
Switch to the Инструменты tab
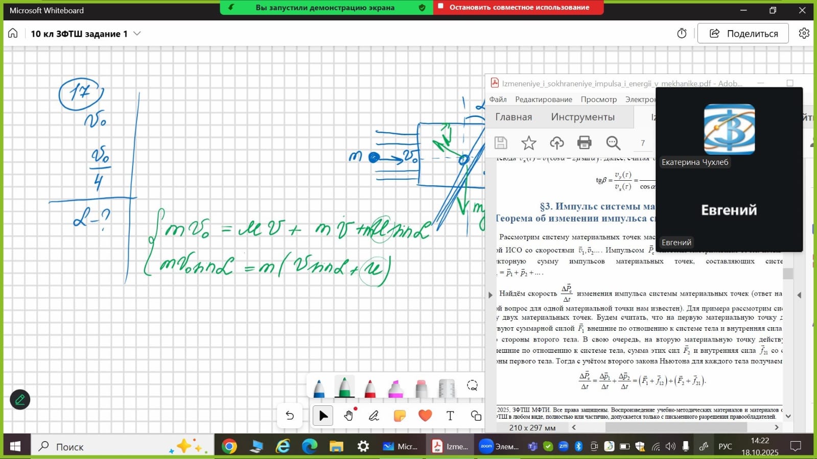pos(582,117)
